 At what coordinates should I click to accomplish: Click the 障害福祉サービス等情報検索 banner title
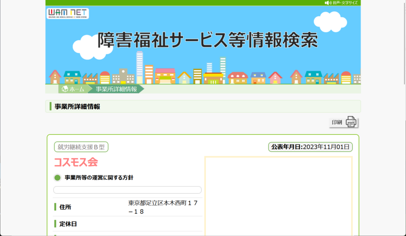coord(207,40)
